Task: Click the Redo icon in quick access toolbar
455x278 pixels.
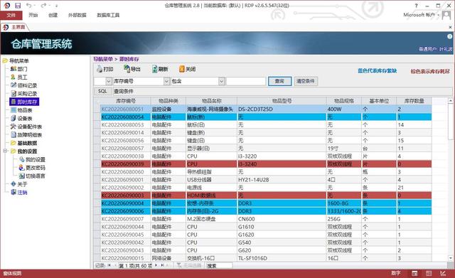Action: tap(43, 6)
